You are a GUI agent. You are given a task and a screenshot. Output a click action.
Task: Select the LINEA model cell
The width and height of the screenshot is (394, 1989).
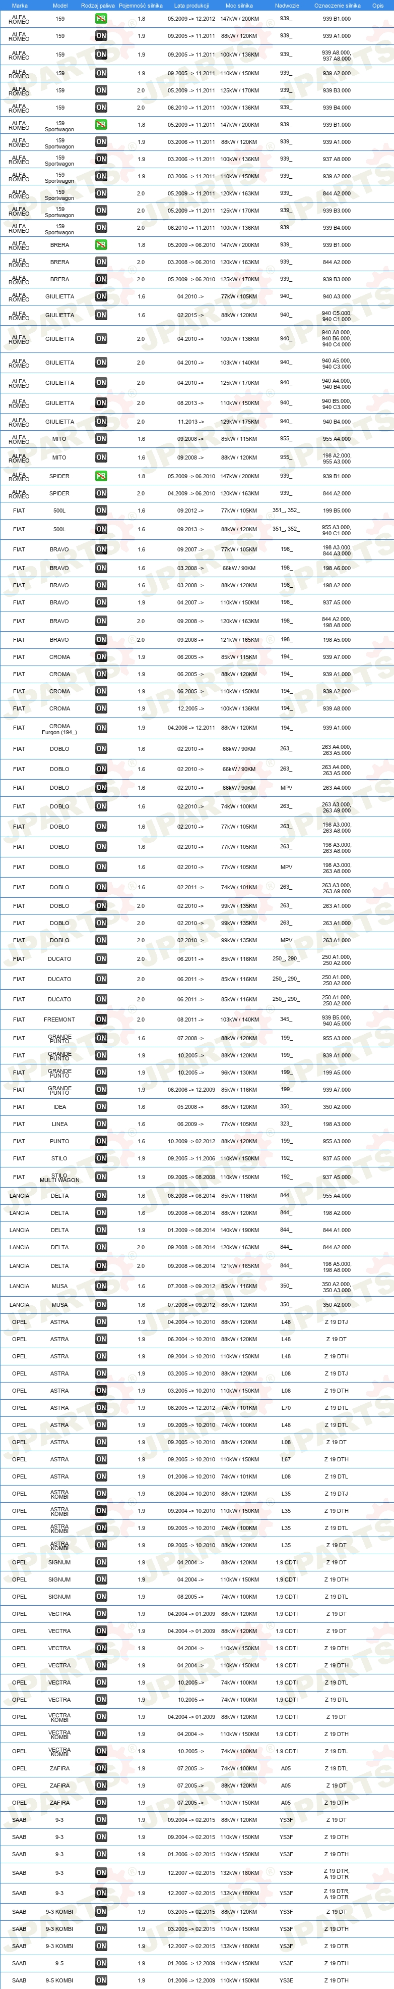tap(59, 1124)
